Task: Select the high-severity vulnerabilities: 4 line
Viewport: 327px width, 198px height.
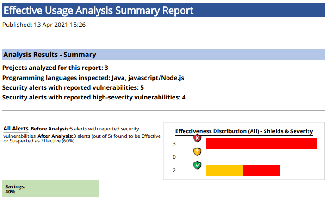Action: [94, 97]
